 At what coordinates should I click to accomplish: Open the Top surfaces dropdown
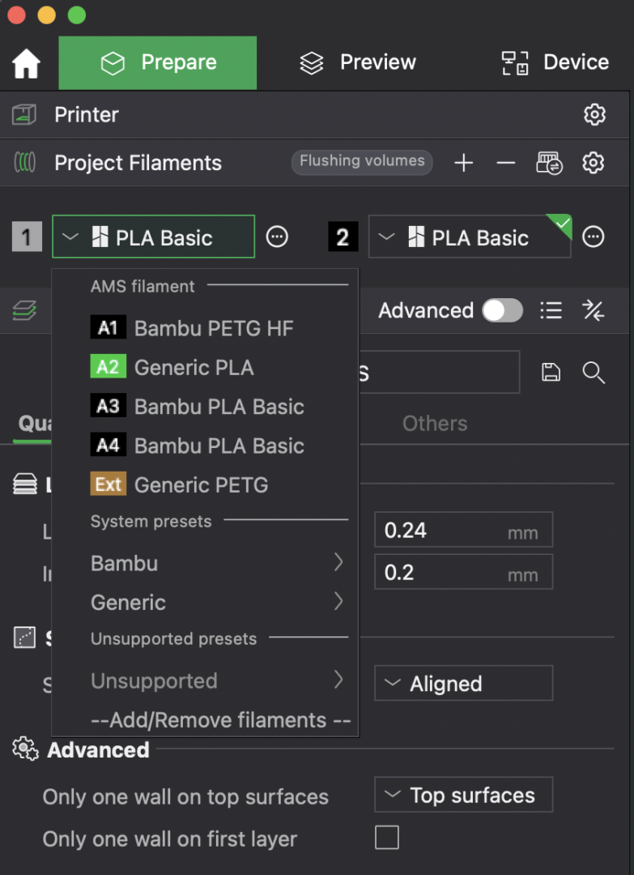[463, 796]
